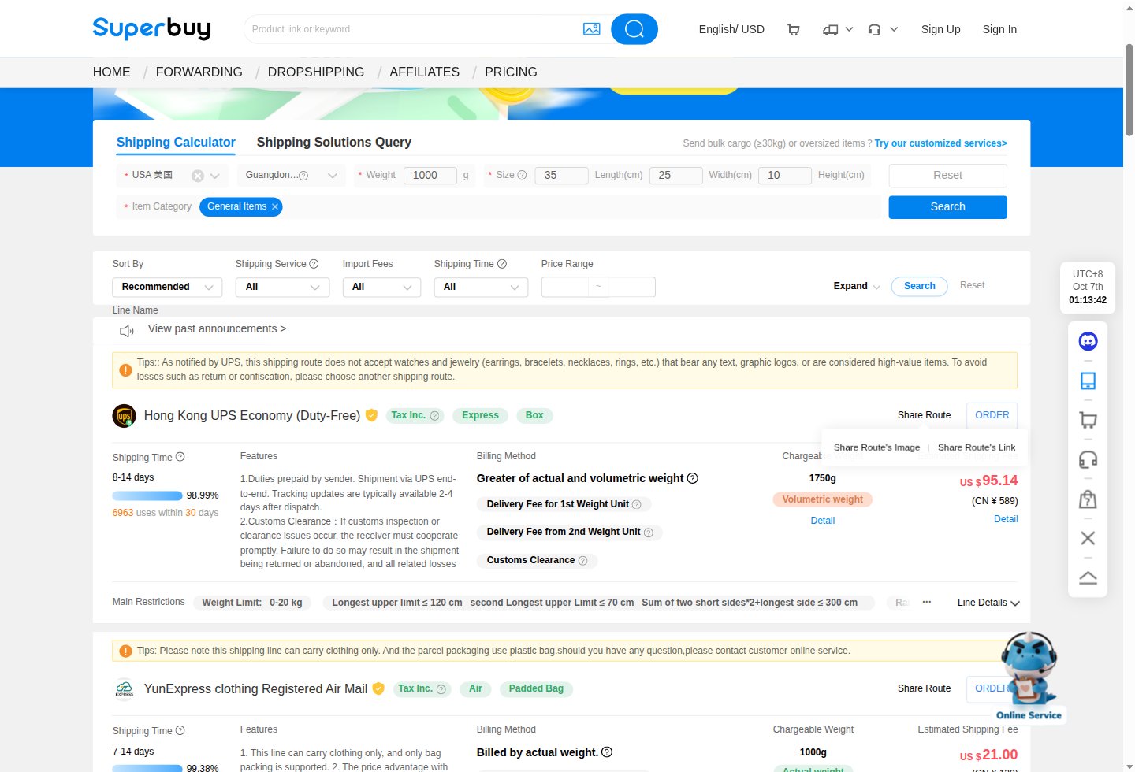
Task: Click the Reset button in calculator
Action: click(947, 175)
